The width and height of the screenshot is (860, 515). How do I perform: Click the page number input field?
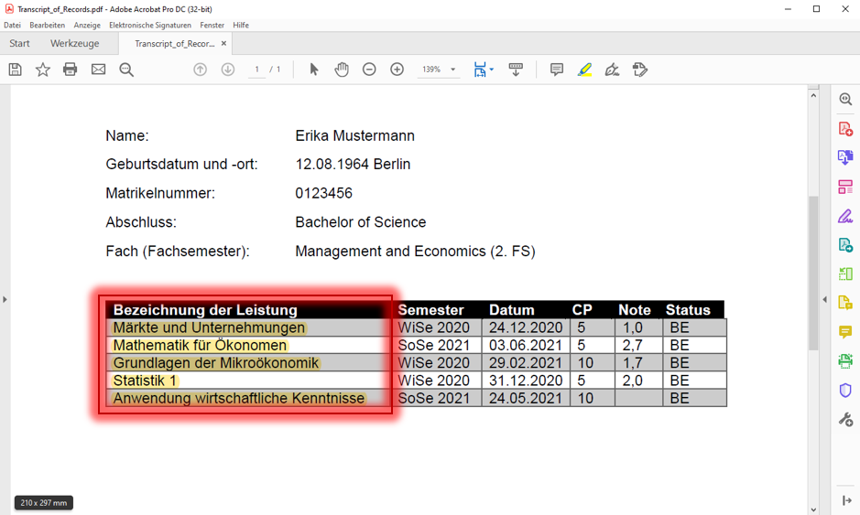pos(256,70)
